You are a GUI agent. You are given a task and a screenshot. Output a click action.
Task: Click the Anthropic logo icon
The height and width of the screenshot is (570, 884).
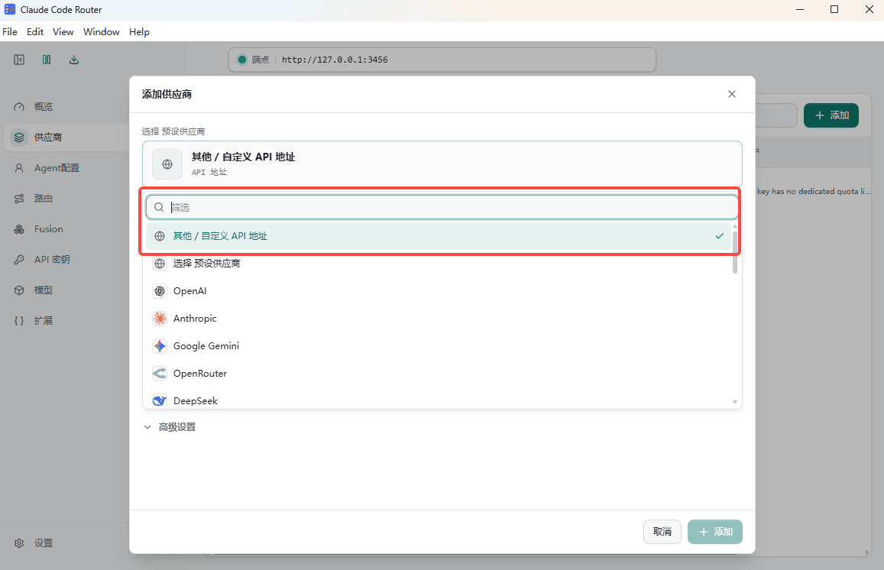[x=160, y=319]
